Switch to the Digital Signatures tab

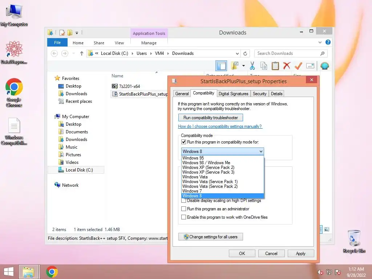click(x=234, y=94)
